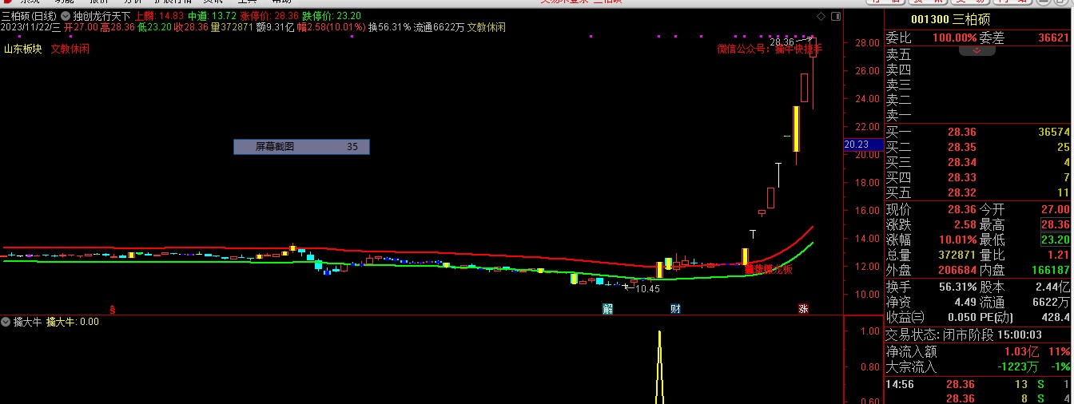Select the 山东板块 sector label
This screenshot has height=404, width=1074.
pyautogui.click(x=22, y=49)
